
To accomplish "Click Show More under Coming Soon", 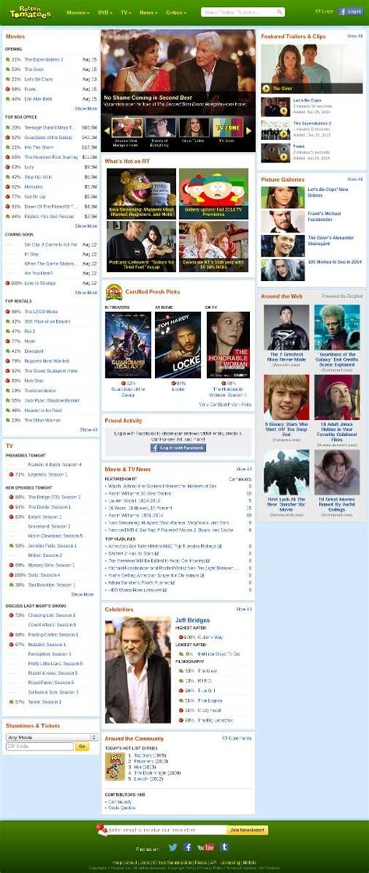I will (x=86, y=293).
